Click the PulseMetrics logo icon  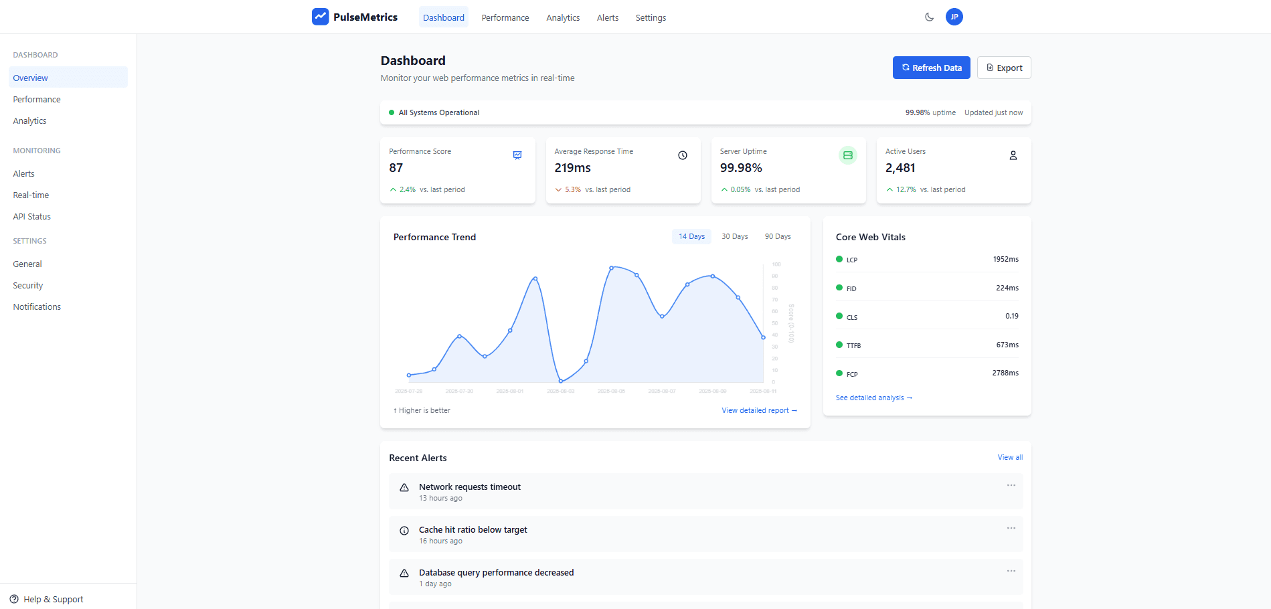[320, 17]
